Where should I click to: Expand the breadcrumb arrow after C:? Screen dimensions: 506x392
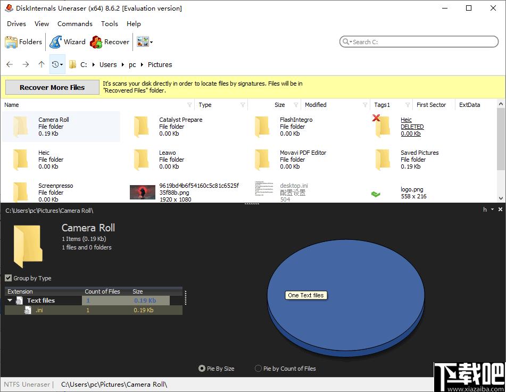94,64
